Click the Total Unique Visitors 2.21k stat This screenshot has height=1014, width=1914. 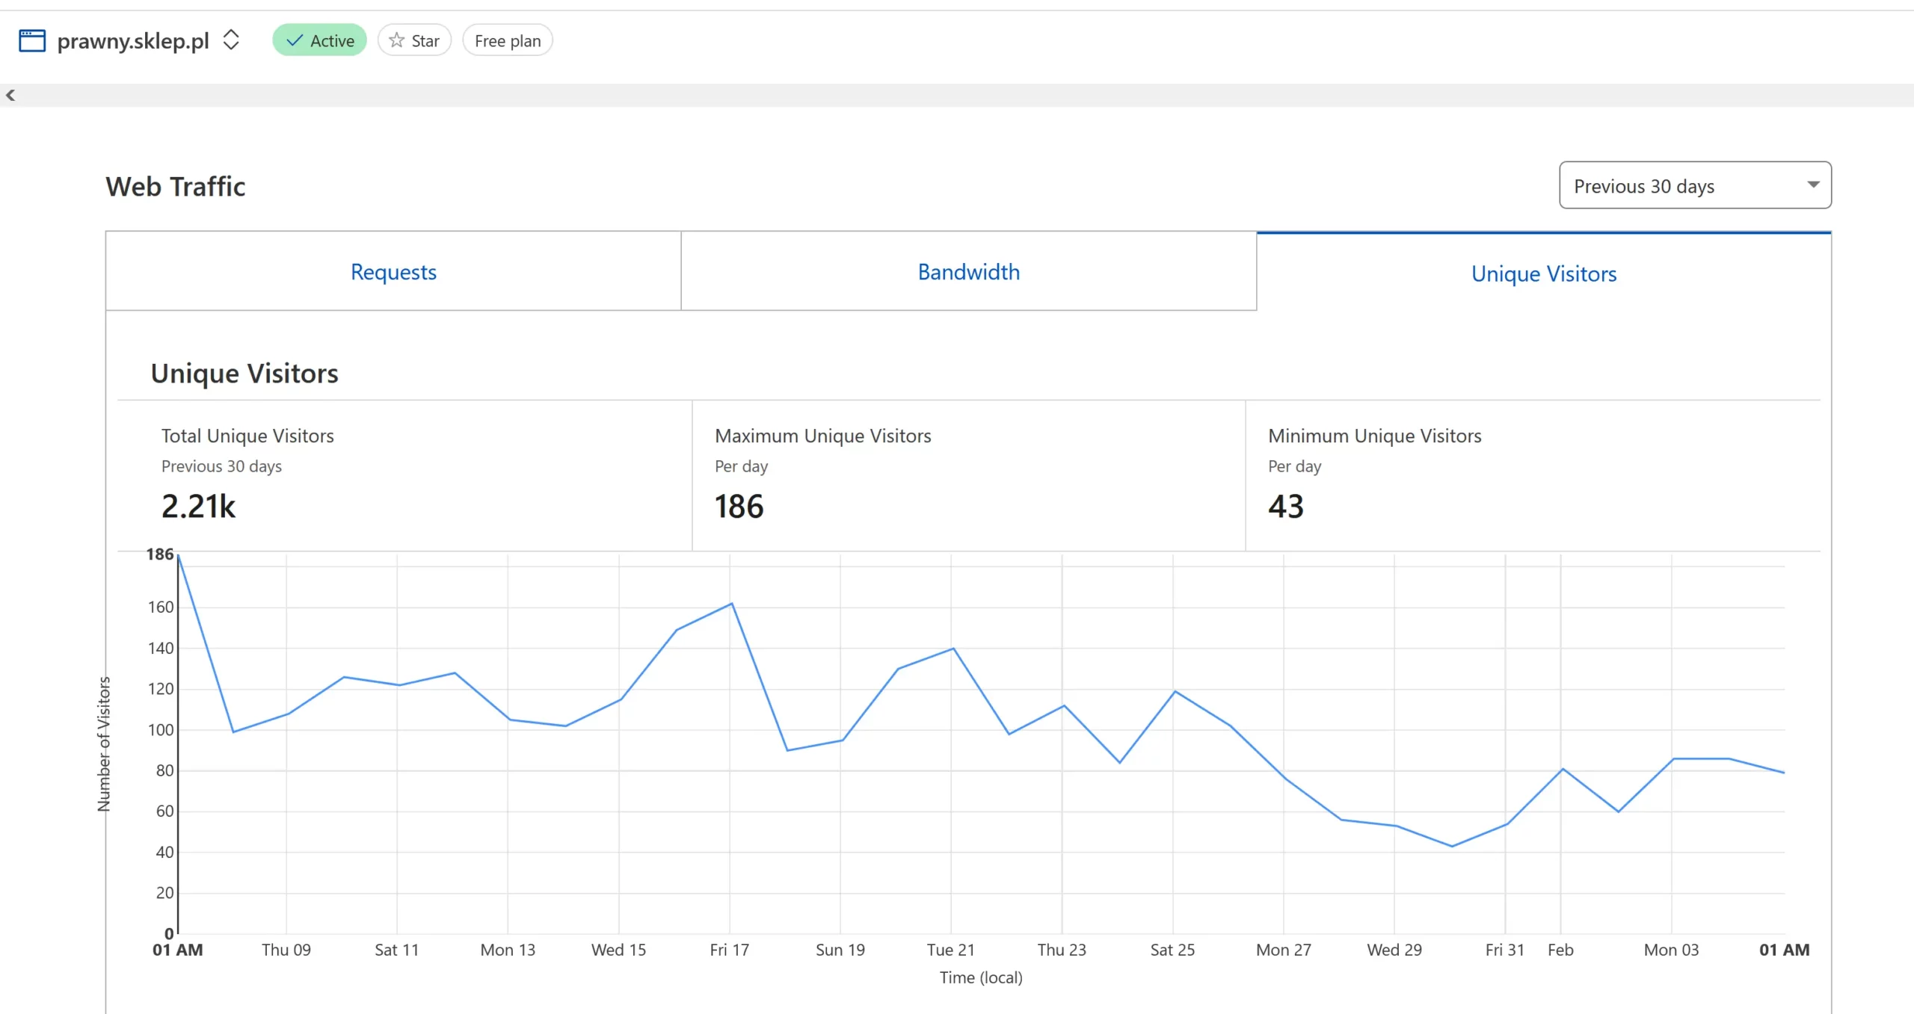pyautogui.click(x=198, y=507)
